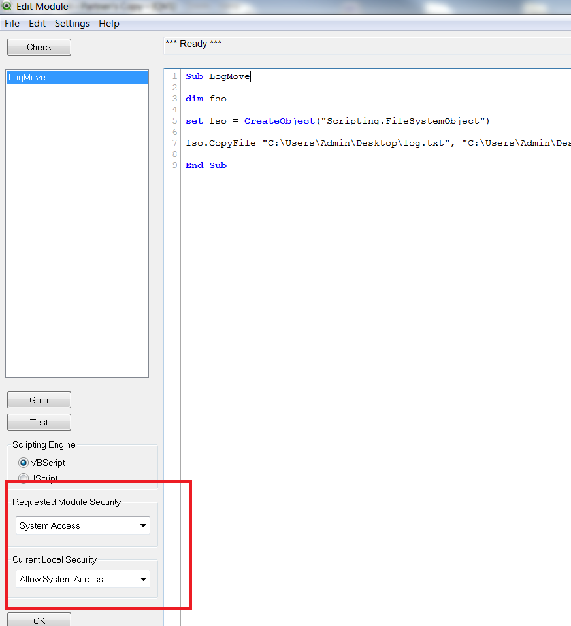This screenshot has width=571, height=626.
Task: Confirm with the OK button
Action: click(39, 620)
